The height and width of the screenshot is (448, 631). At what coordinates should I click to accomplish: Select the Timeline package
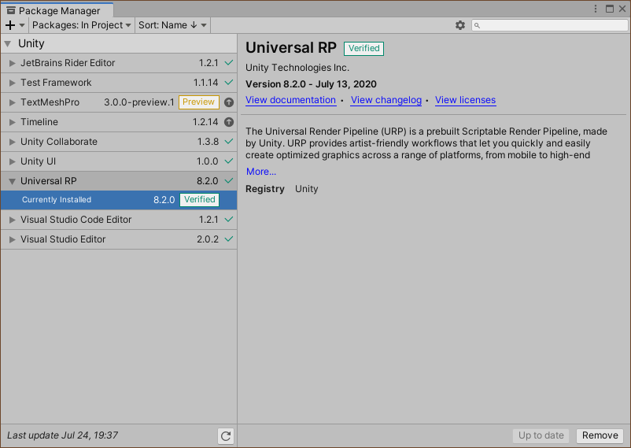coord(119,122)
